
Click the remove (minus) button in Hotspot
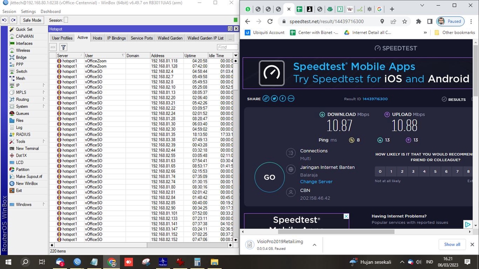53,47
